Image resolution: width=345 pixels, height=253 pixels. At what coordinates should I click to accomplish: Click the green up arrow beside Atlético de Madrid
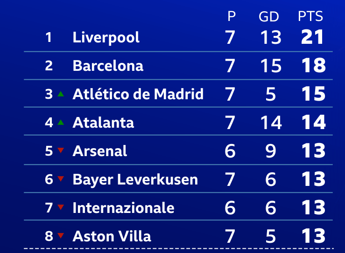(60, 94)
